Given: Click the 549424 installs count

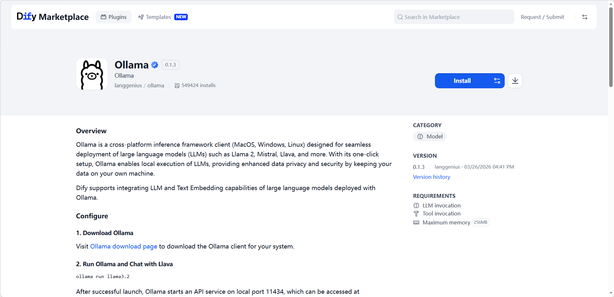Looking at the screenshot, I should pyautogui.click(x=198, y=85).
